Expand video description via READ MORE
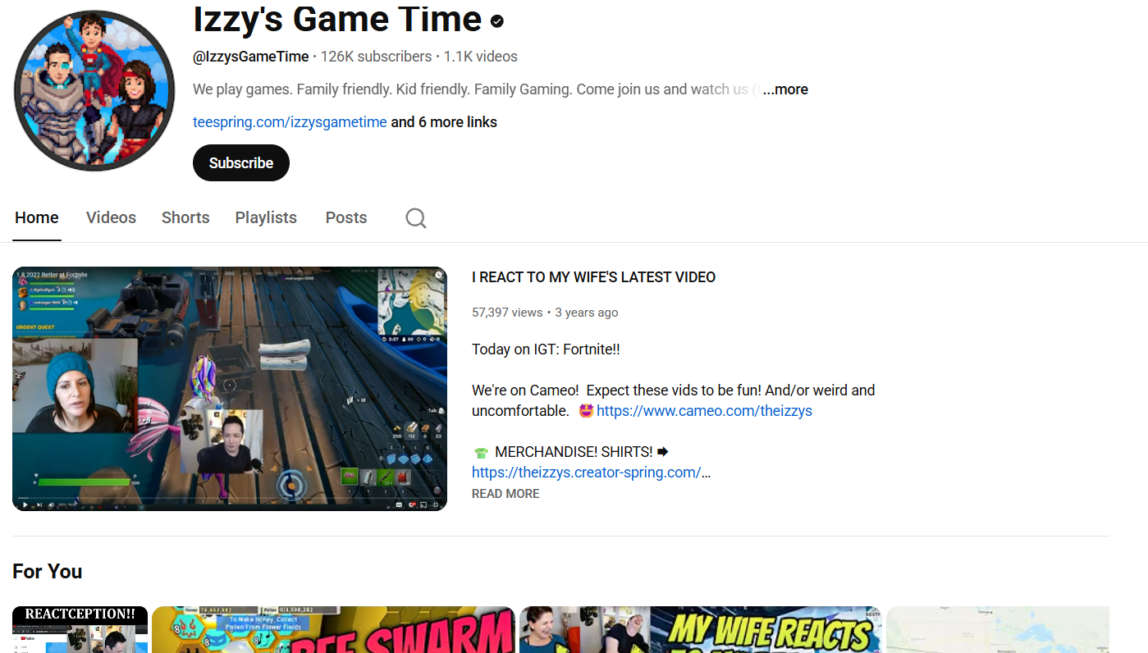Viewport: 1148px width, 653px height. click(505, 494)
